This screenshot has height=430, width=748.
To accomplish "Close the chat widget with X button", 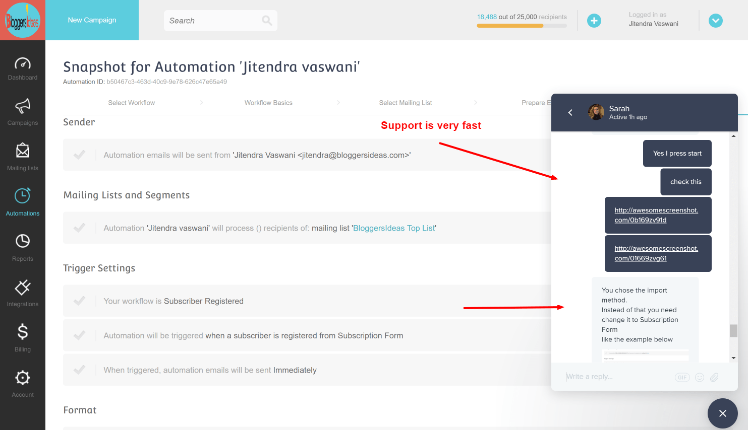I will coord(723,413).
